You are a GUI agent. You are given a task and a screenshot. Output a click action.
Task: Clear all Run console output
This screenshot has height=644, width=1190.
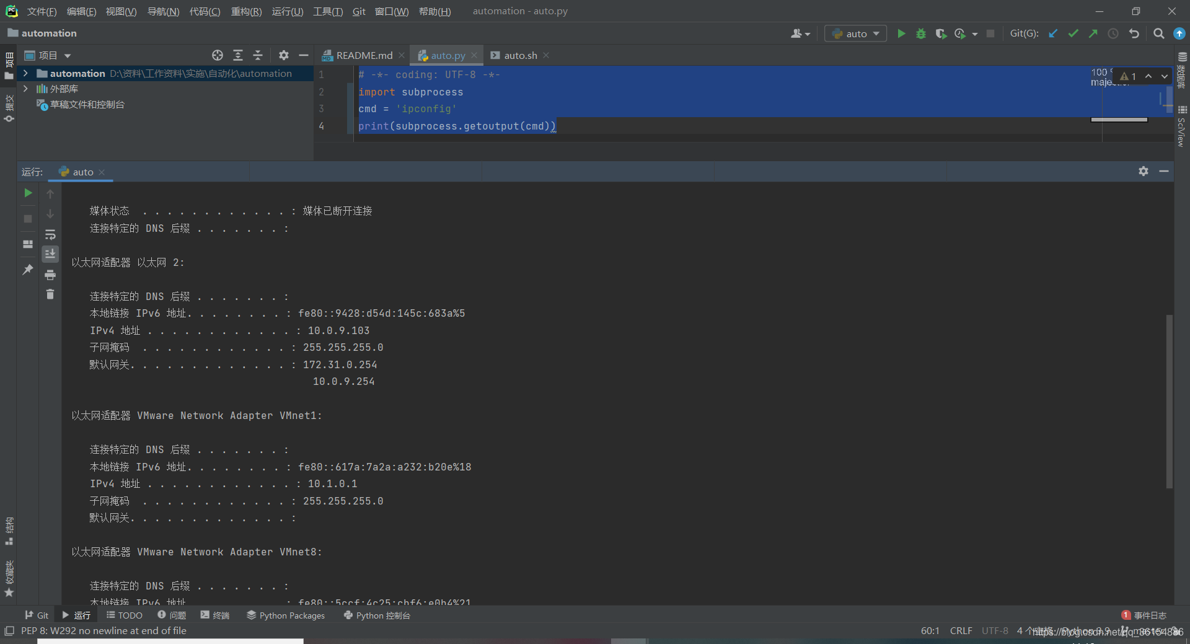(50, 294)
